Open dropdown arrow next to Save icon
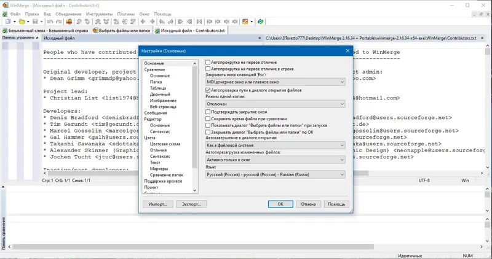Image resolution: width=492 pixels, height=259 pixels. click(41, 21)
